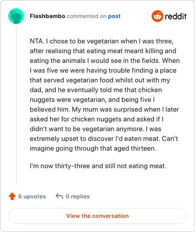This screenshot has width=195, height=232.
Task: Upvote using the orange arrow icon
Action: coord(12,196)
